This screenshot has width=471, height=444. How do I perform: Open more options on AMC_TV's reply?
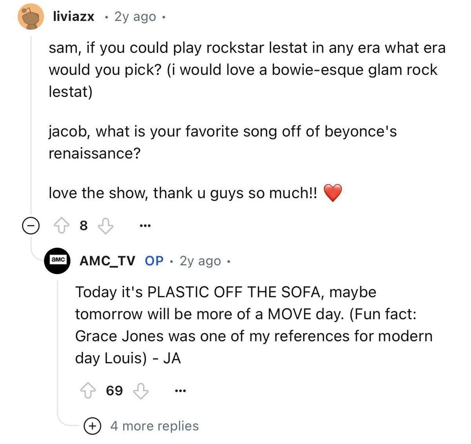[x=180, y=391]
